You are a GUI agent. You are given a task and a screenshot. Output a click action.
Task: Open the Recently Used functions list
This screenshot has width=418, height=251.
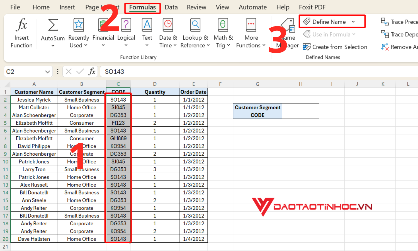pyautogui.click(x=79, y=33)
